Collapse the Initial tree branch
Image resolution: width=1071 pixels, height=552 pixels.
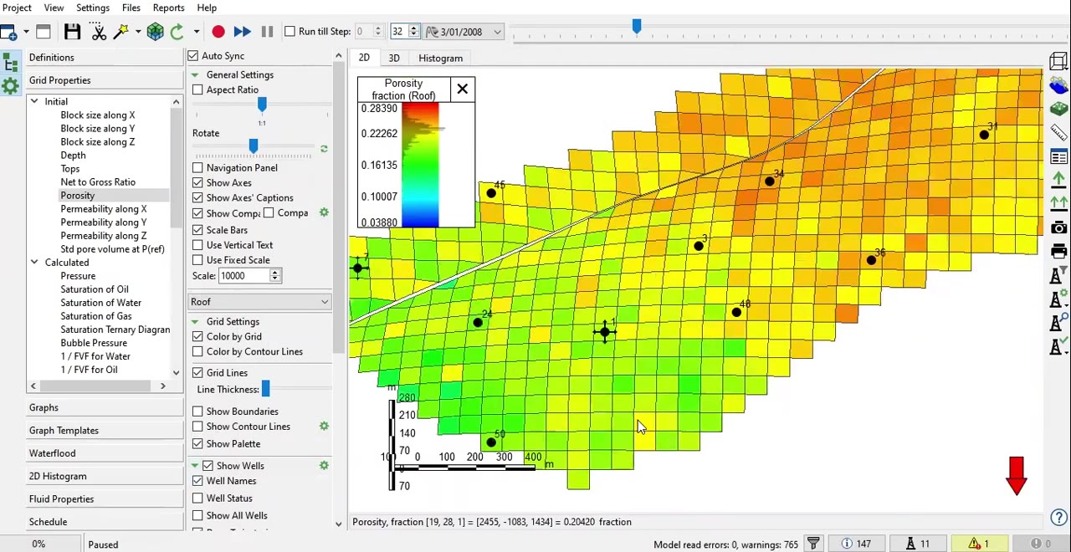click(x=34, y=101)
